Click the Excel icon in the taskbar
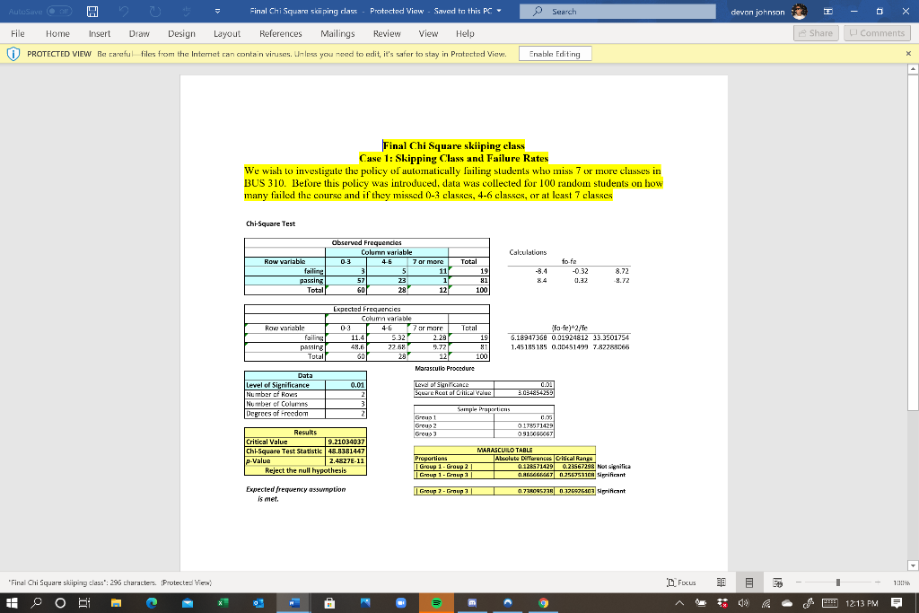This screenshot has width=919, height=613. [x=224, y=602]
